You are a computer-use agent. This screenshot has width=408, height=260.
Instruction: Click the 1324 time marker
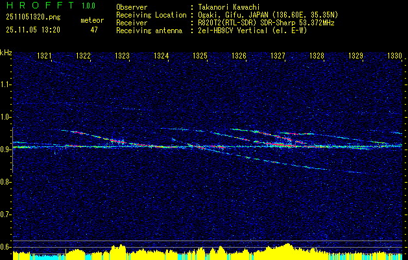[162, 55]
